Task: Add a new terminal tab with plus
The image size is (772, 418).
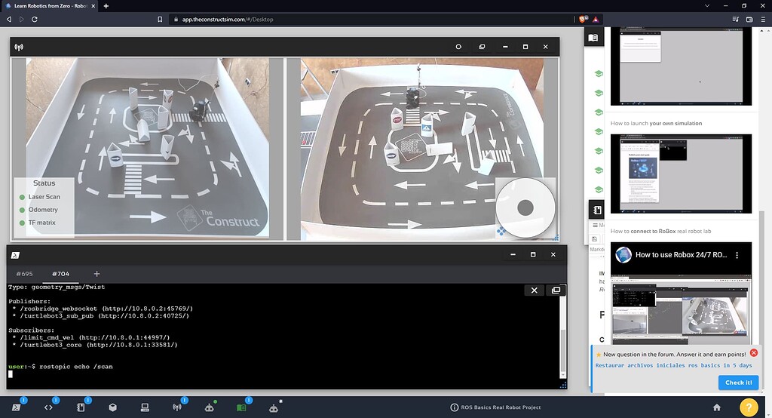Action: [96, 274]
